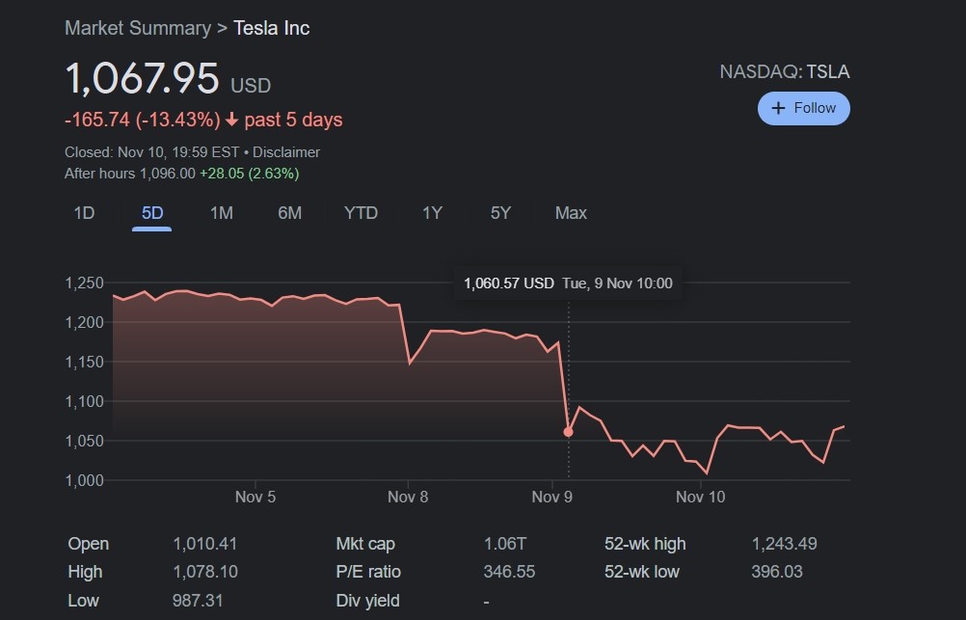Click the Tesla Inc title text

[271, 28]
